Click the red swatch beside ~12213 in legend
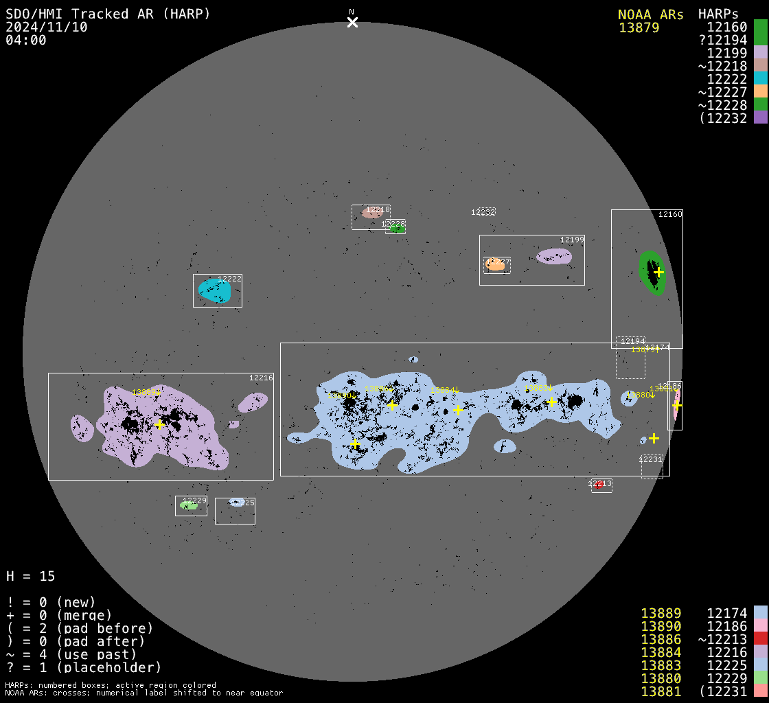The width and height of the screenshot is (769, 703). click(760, 638)
